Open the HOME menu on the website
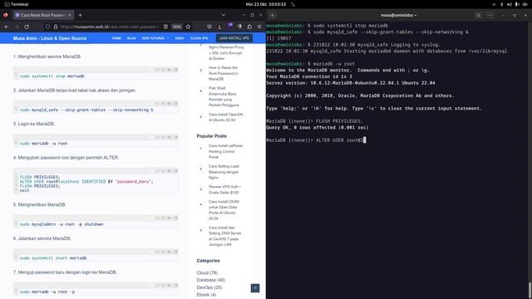Viewport: 532px width, 299px height. [x=116, y=38]
